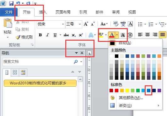Viewport: 167px width, 116px height.
Task: Align text left
Action: [x=140, y=35]
